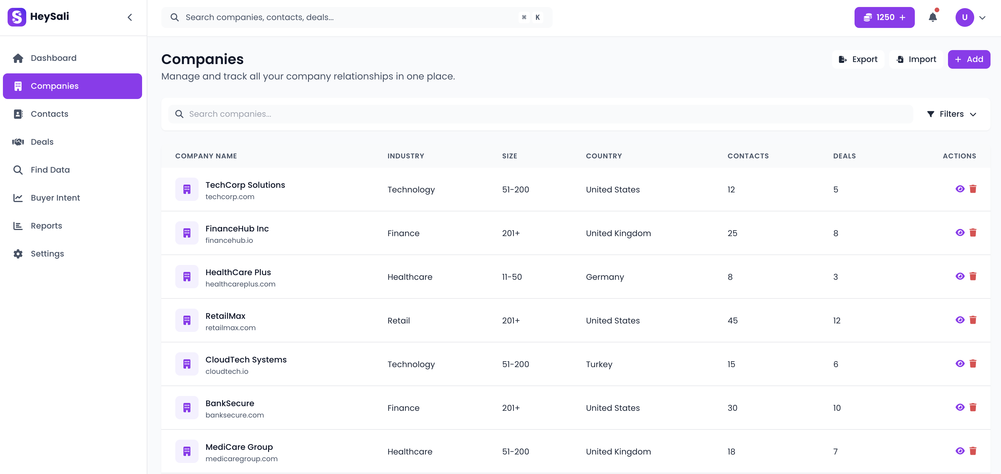Focus the Search companies input field
Image resolution: width=1001 pixels, height=474 pixels.
click(x=350, y=114)
